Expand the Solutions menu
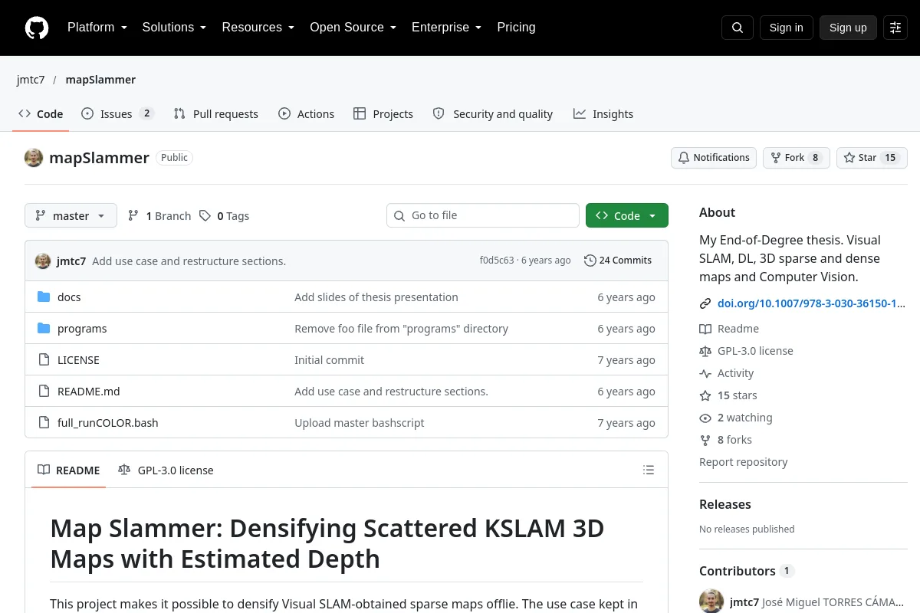The height and width of the screenshot is (613, 920). click(175, 28)
